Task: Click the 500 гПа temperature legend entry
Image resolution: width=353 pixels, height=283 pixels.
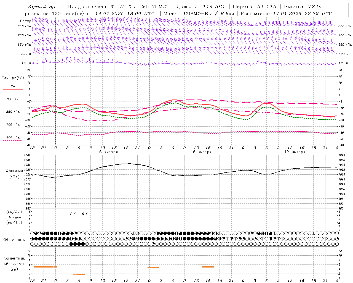Action: point(13,137)
